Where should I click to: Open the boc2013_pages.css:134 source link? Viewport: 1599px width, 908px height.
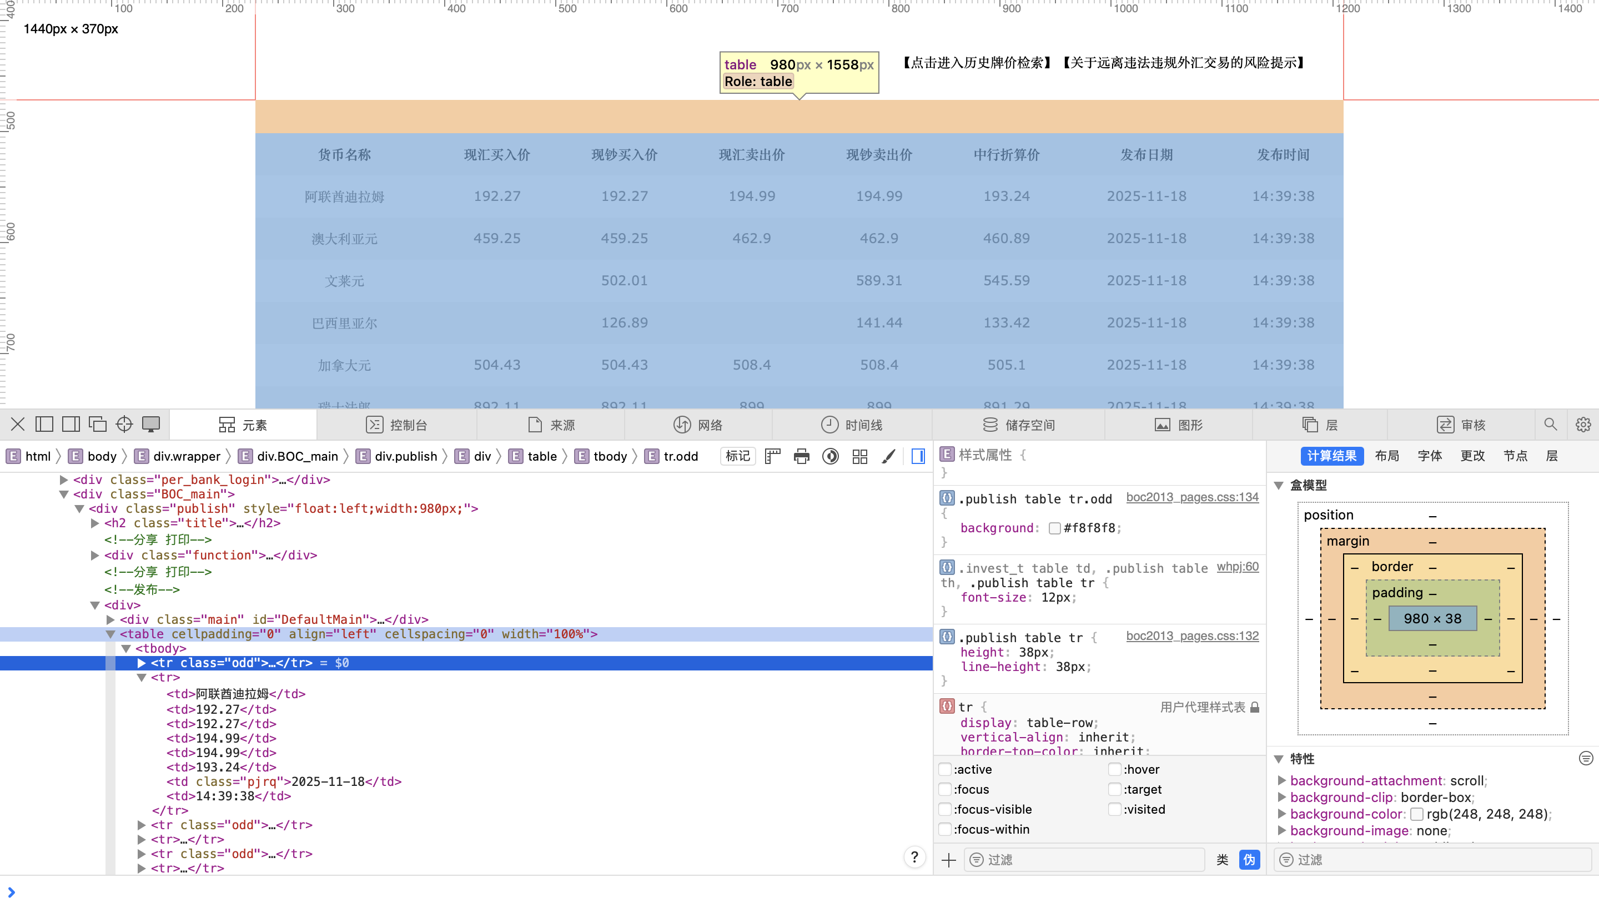1192,497
